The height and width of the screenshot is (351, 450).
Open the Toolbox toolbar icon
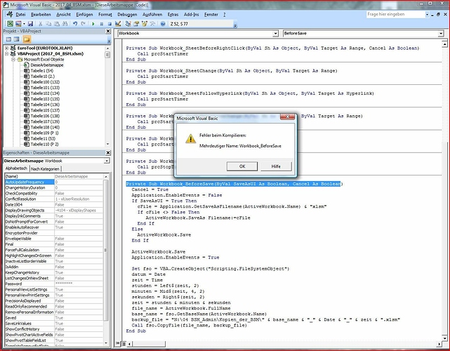[x=152, y=24]
